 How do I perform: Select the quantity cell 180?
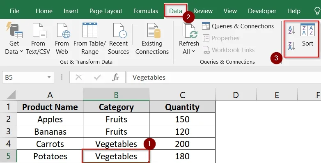click(182, 156)
